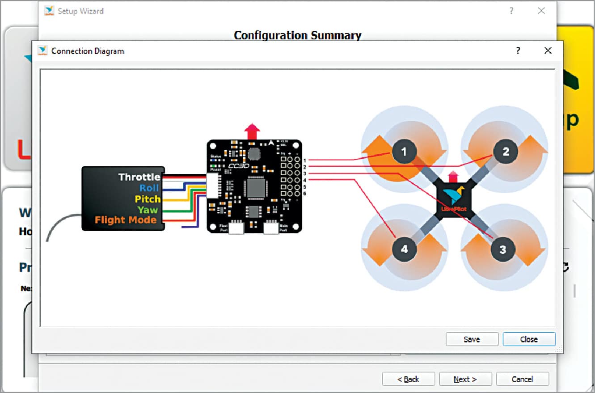Screen dimensions: 595x393
Task: Save the connection diagram
Action: click(x=472, y=339)
